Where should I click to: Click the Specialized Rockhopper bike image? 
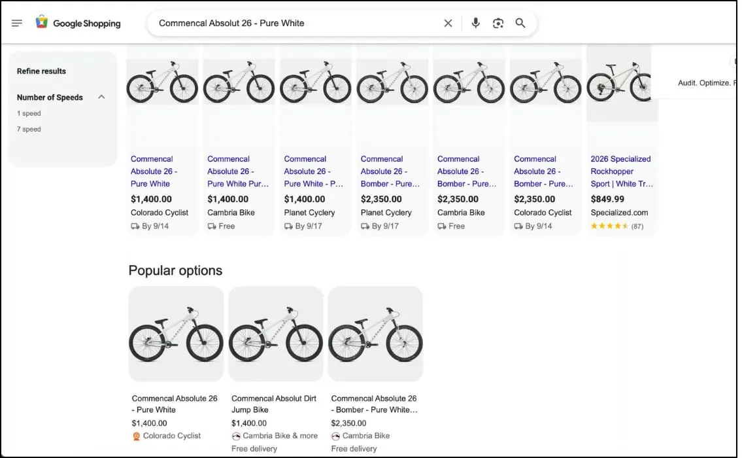pyautogui.click(x=619, y=82)
